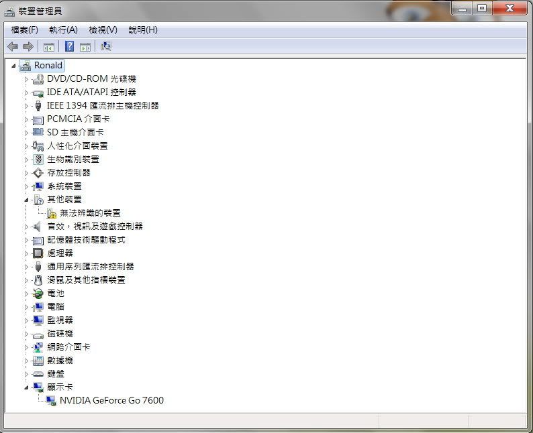Click the 鍵盤 keyboard icon

(x=38, y=374)
